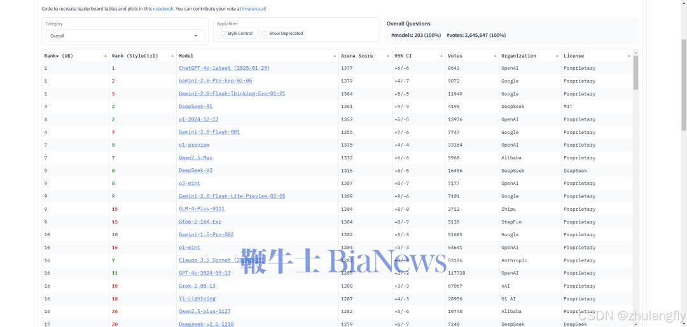Open the GPT-4o-2024-05-13 model link

[205, 273]
